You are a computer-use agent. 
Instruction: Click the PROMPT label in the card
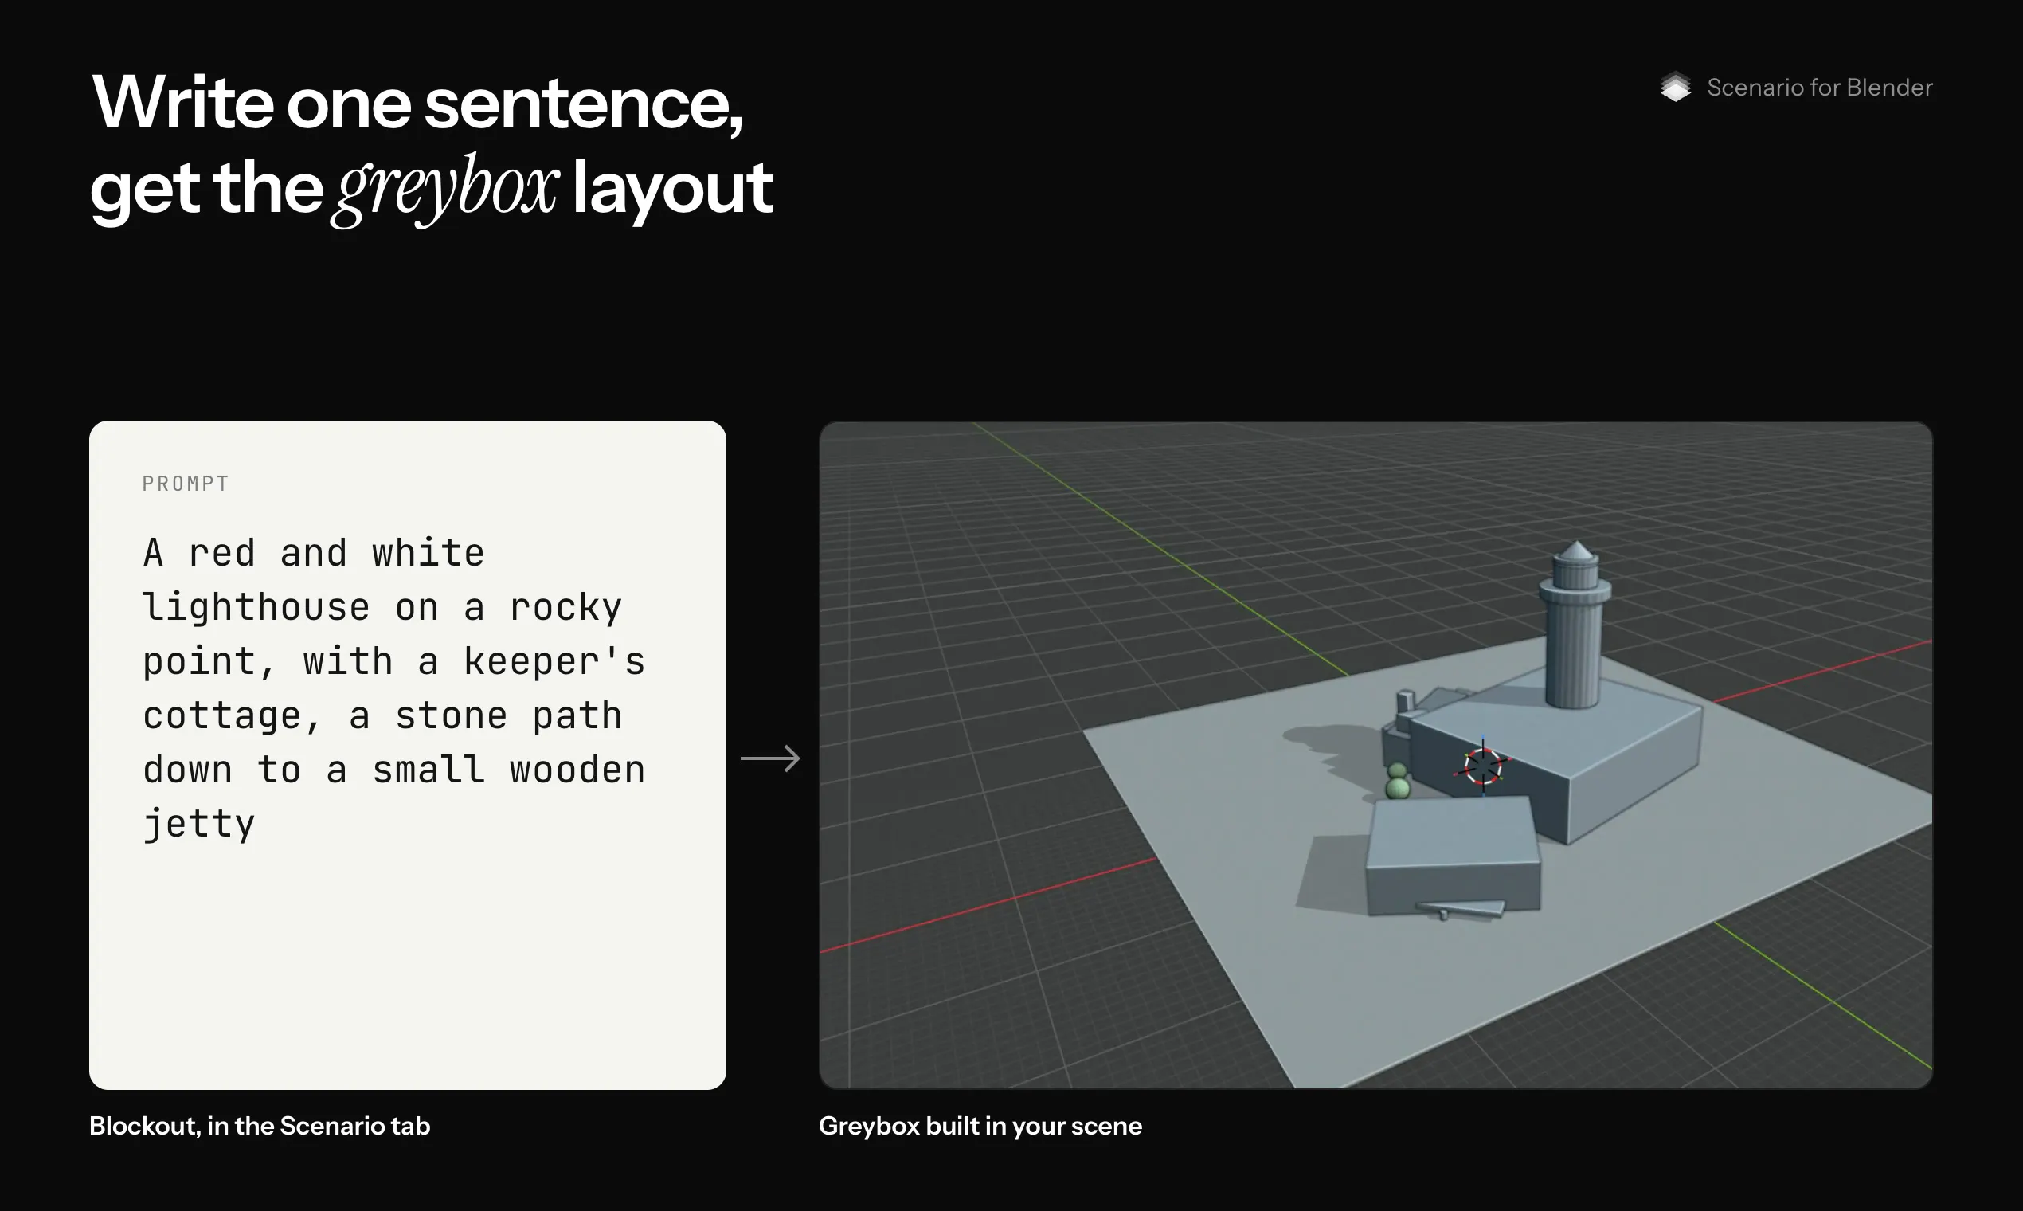coord(186,484)
